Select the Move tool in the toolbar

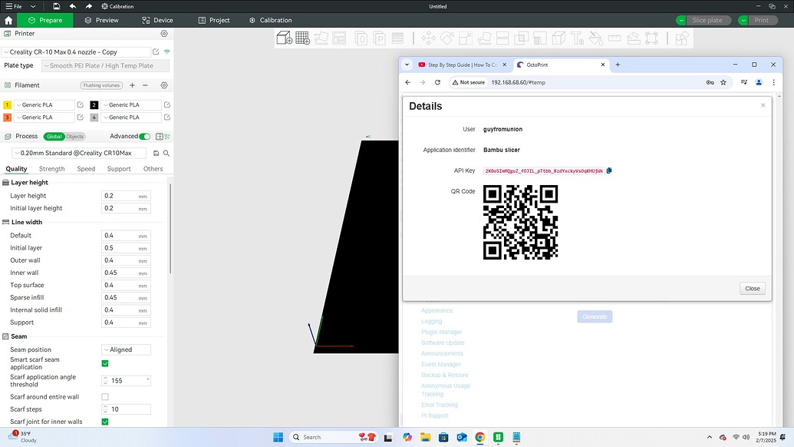point(429,38)
